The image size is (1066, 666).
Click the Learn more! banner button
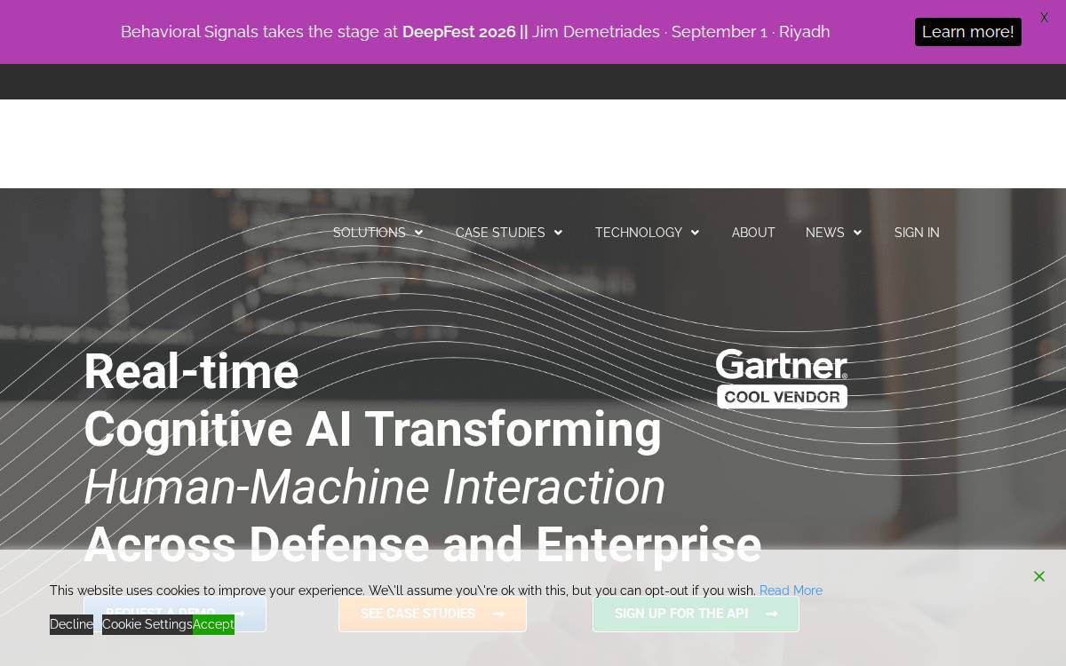click(968, 32)
